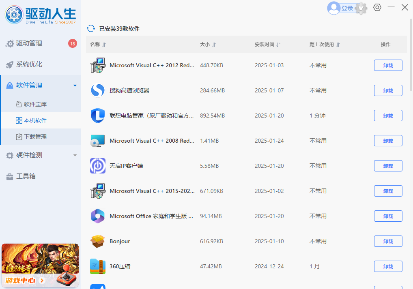Click the Microsoft Office app icon
The height and width of the screenshot is (289, 413).
(x=98, y=216)
